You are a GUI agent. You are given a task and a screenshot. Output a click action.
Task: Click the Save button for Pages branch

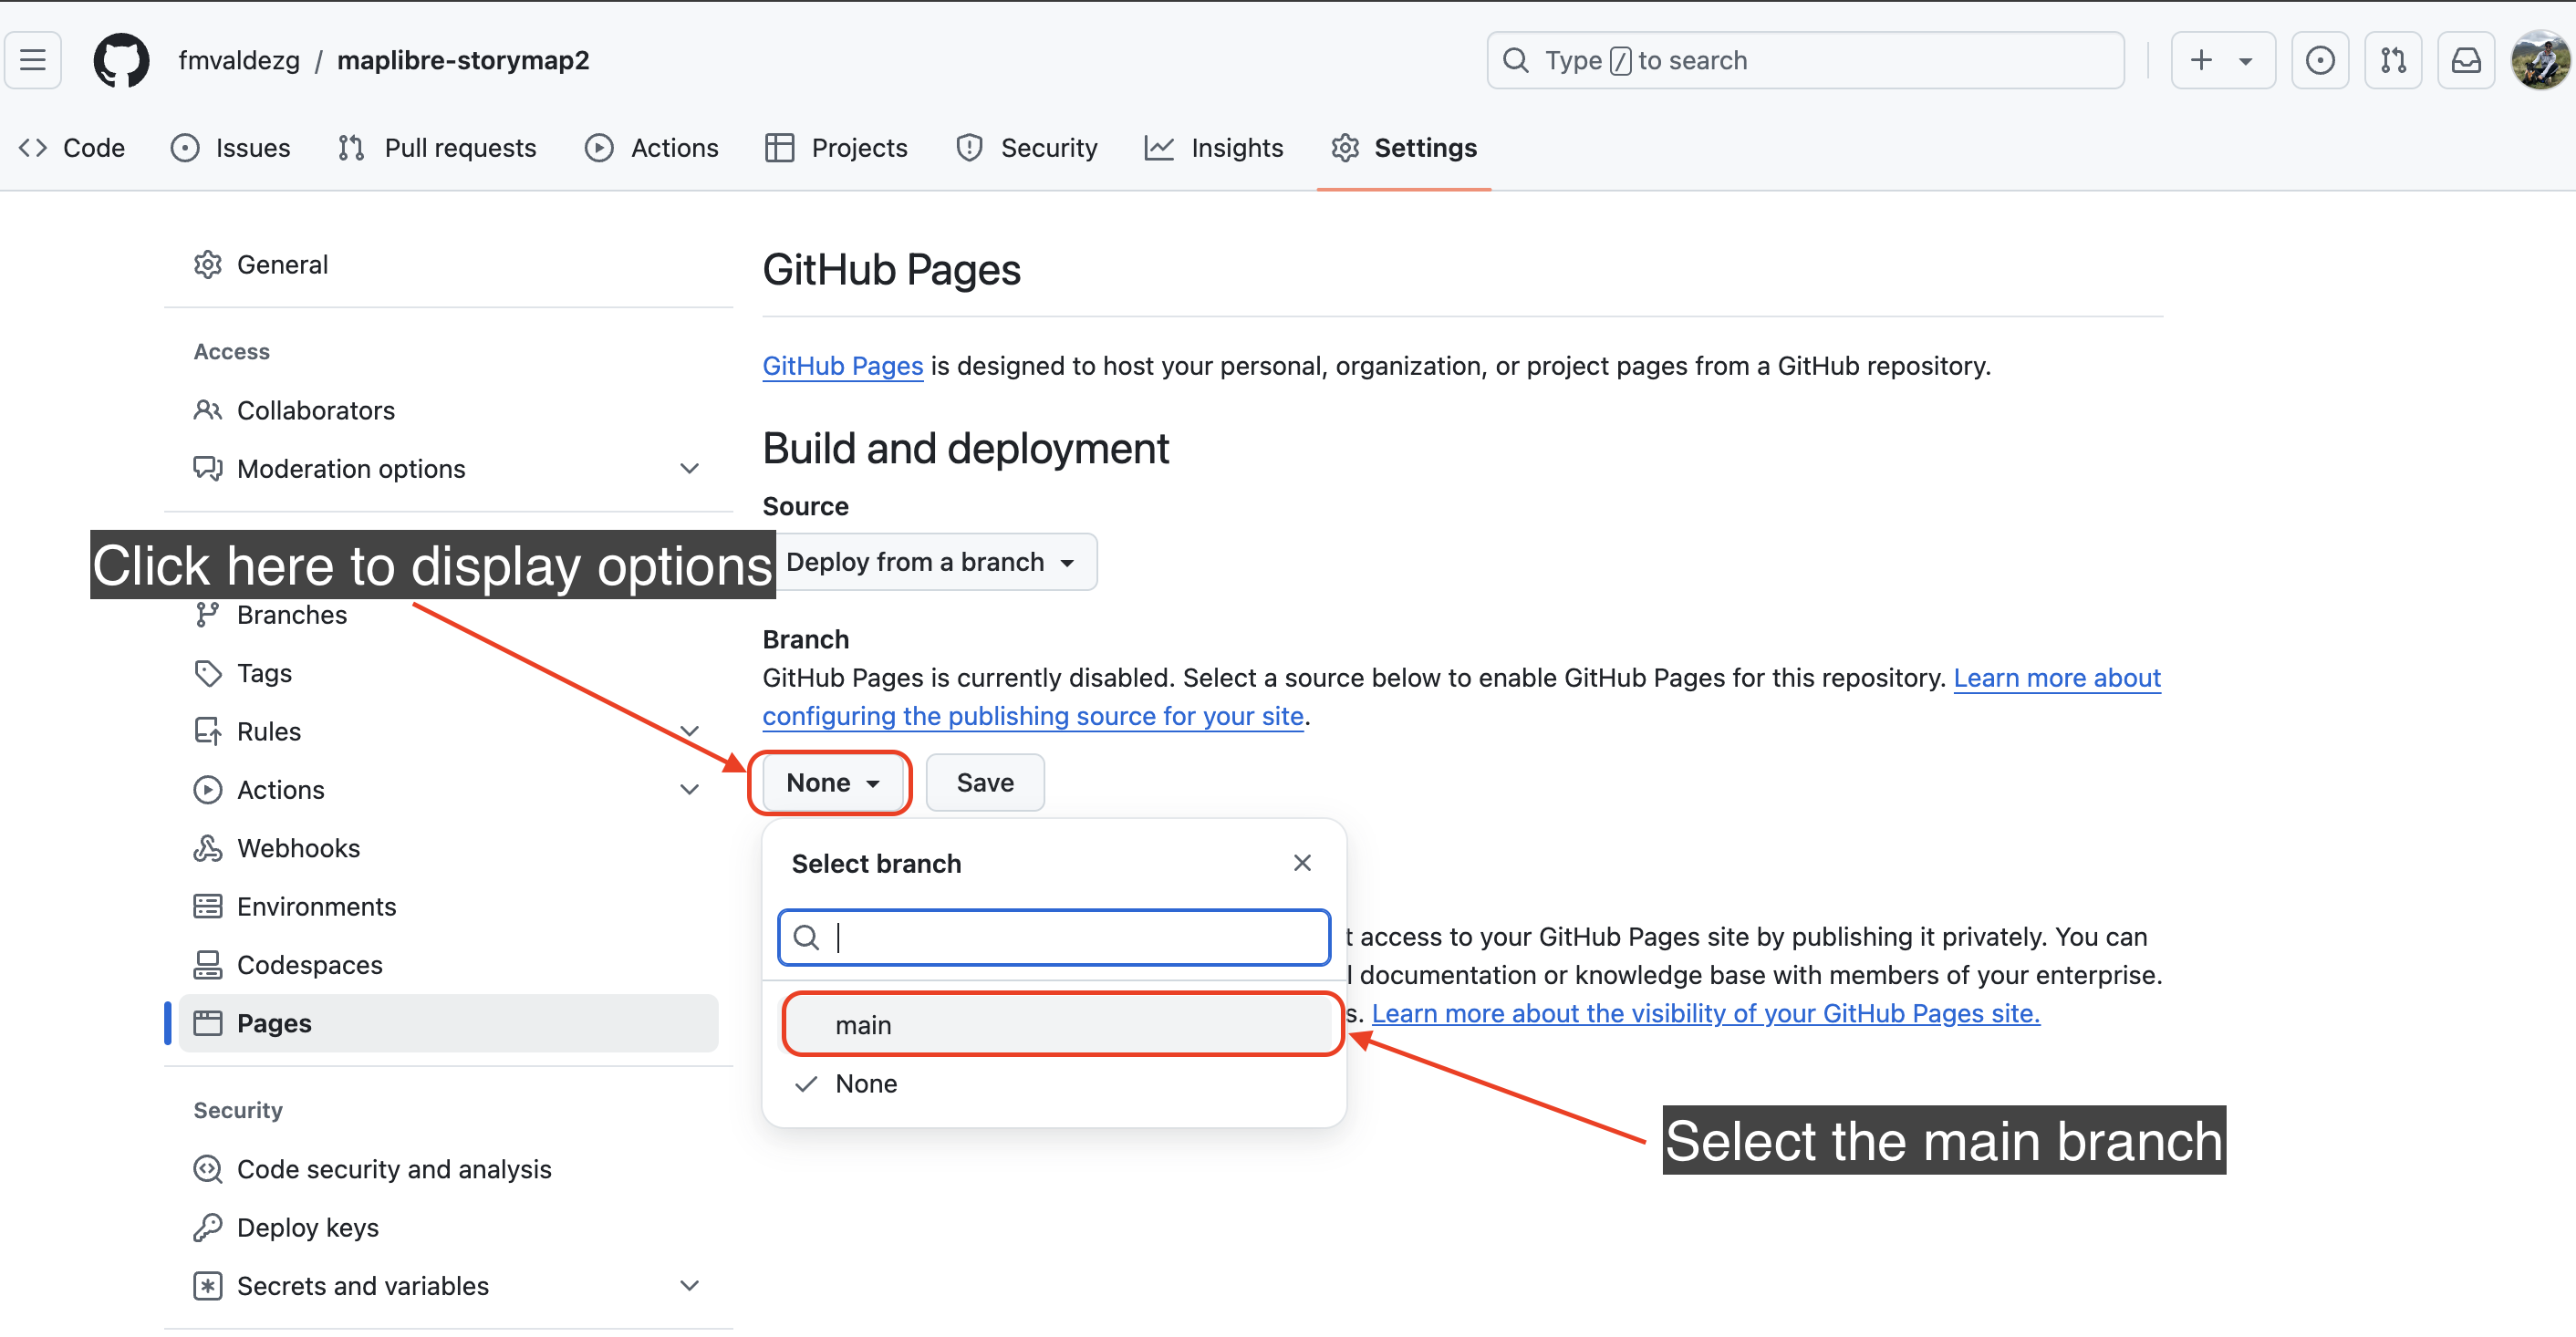pyautogui.click(x=984, y=782)
